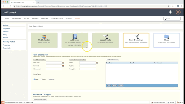Click the Rent Start input field

(x=54, y=63)
